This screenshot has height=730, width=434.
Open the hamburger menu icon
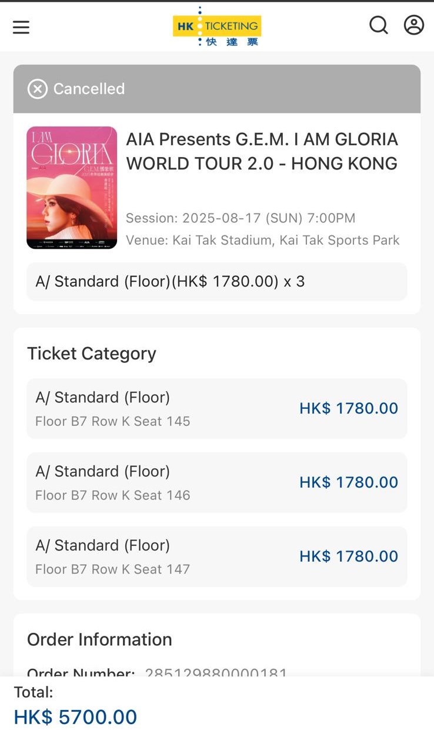pos(21,27)
